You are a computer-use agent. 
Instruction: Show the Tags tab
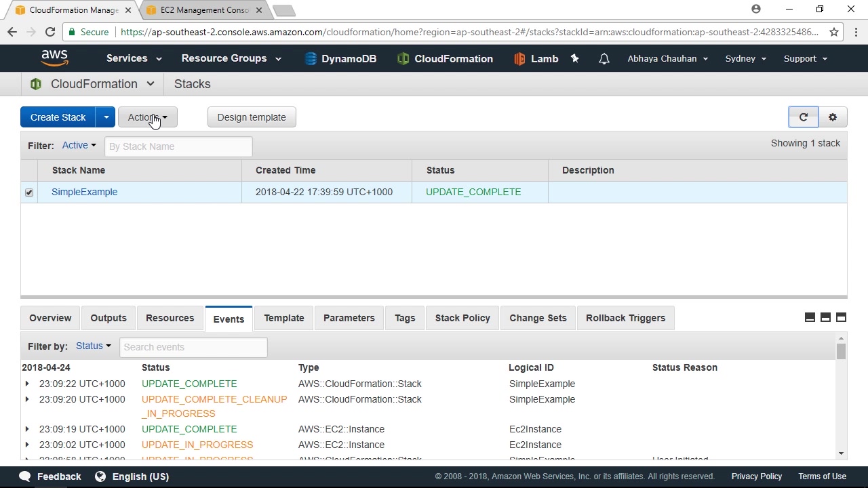[x=405, y=318]
